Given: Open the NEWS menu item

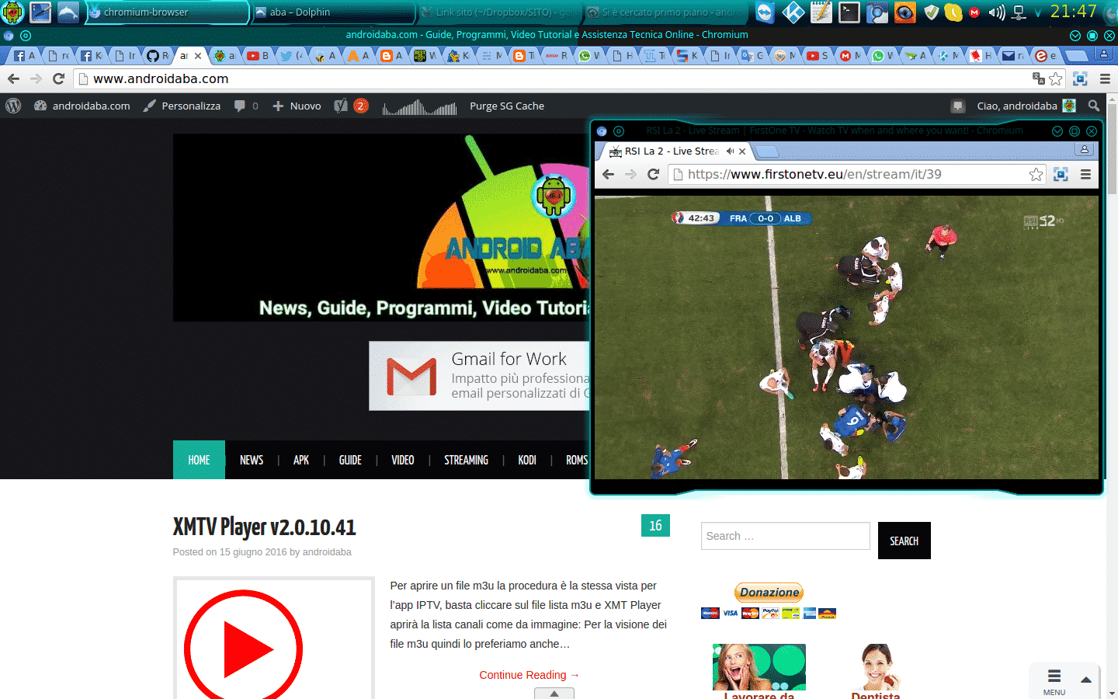Looking at the screenshot, I should (252, 460).
